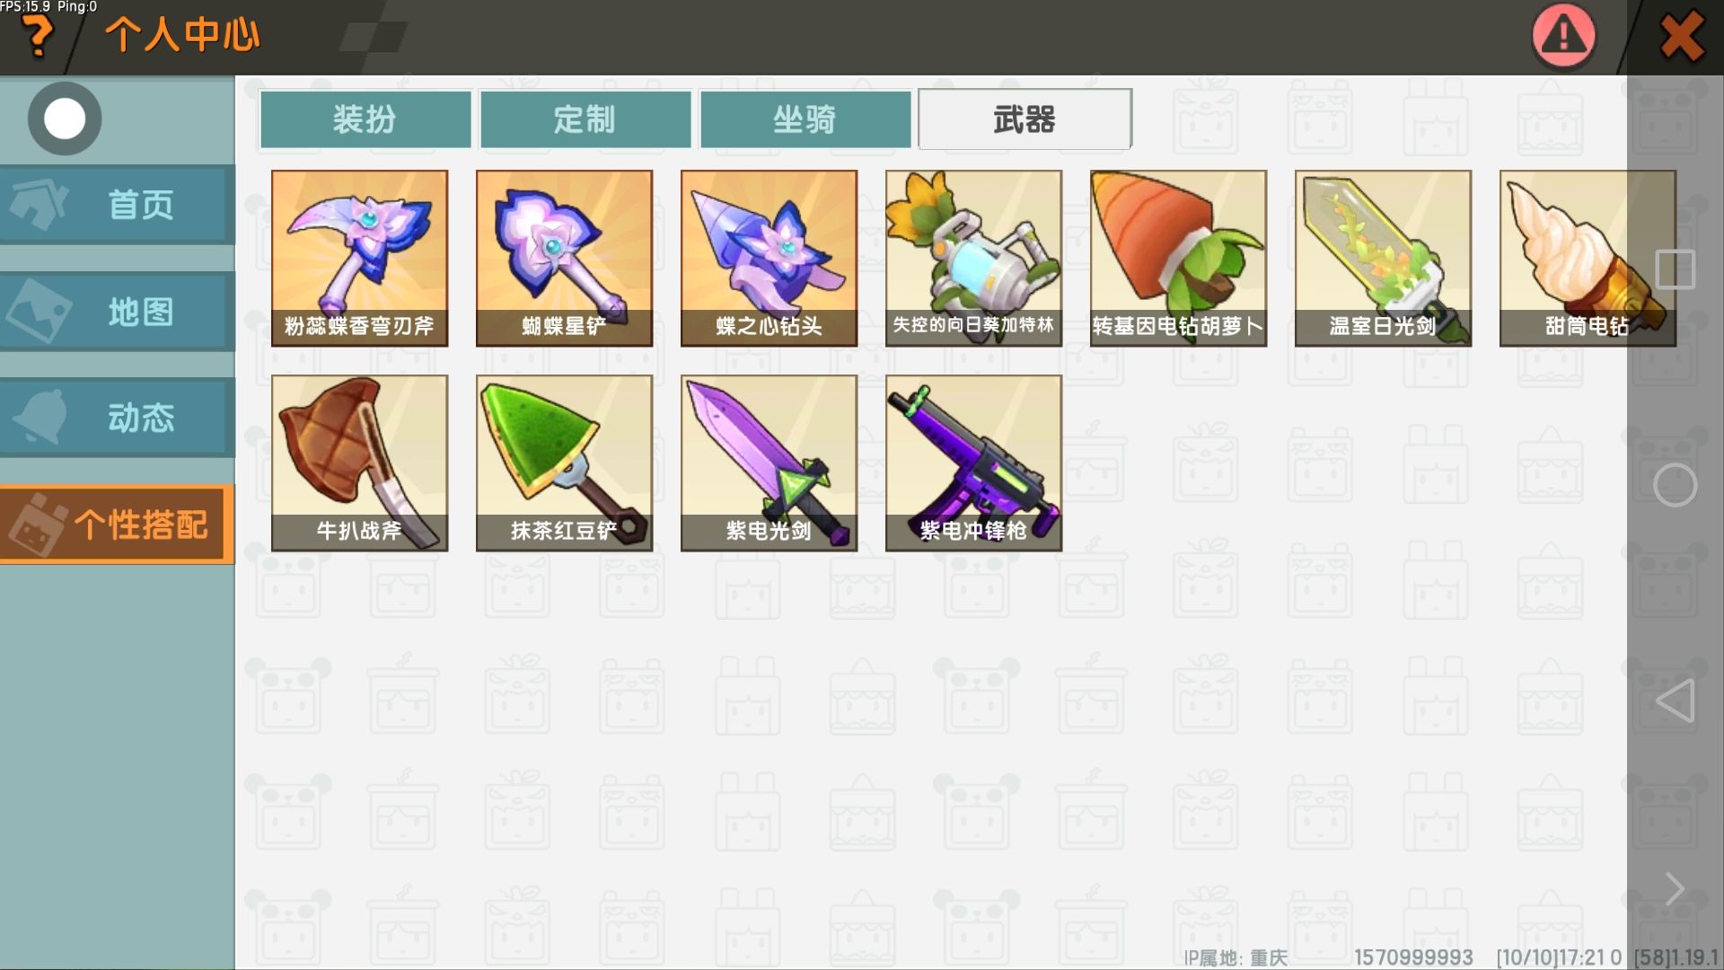Open 动态 bell sidebar section
This screenshot has width=1724, height=970.
point(117,418)
